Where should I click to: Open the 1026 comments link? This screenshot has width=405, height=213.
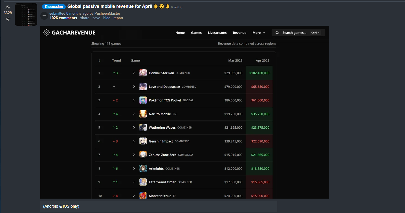(63, 18)
